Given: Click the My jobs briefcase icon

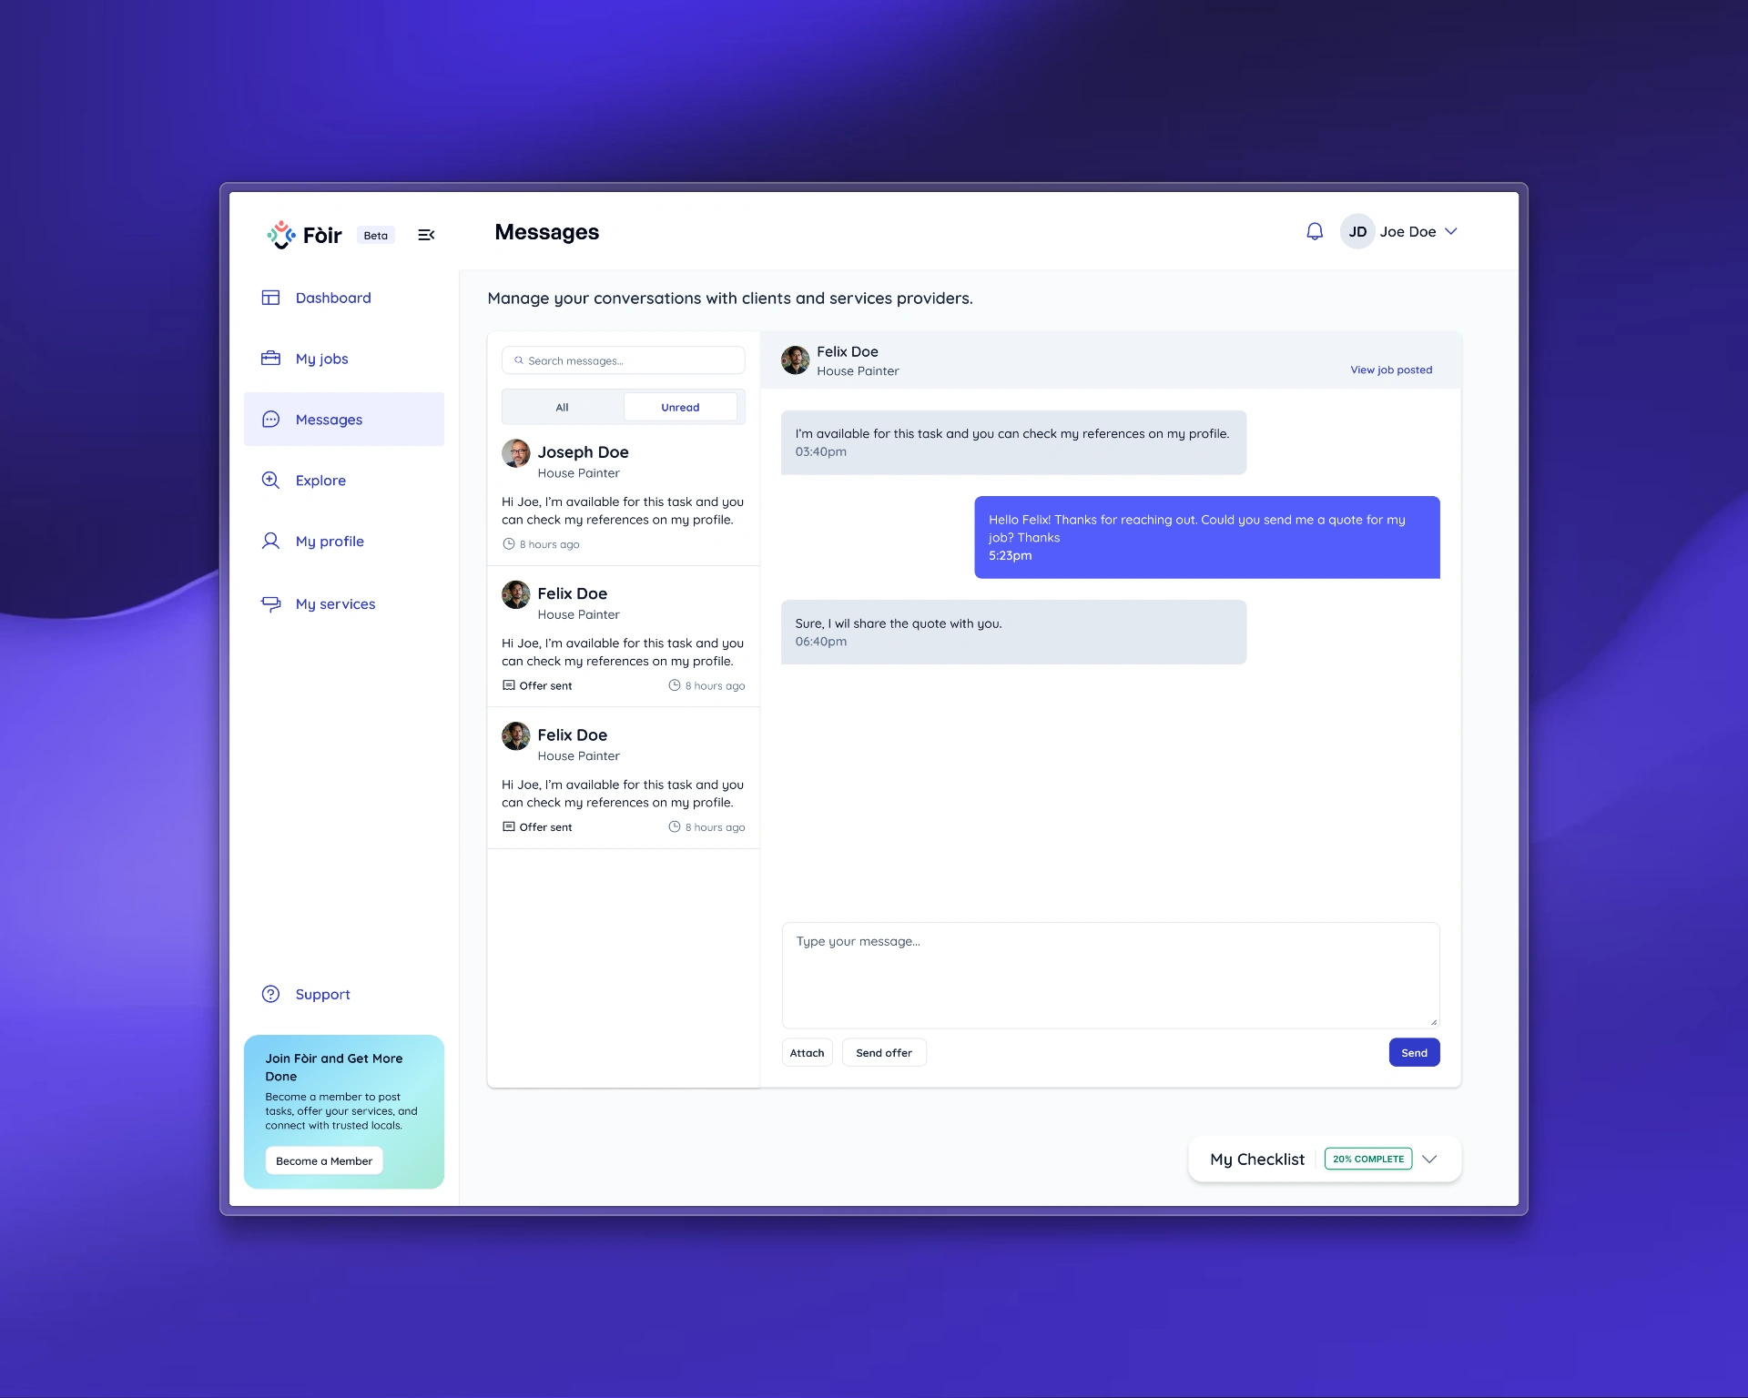Looking at the screenshot, I should click(x=271, y=359).
